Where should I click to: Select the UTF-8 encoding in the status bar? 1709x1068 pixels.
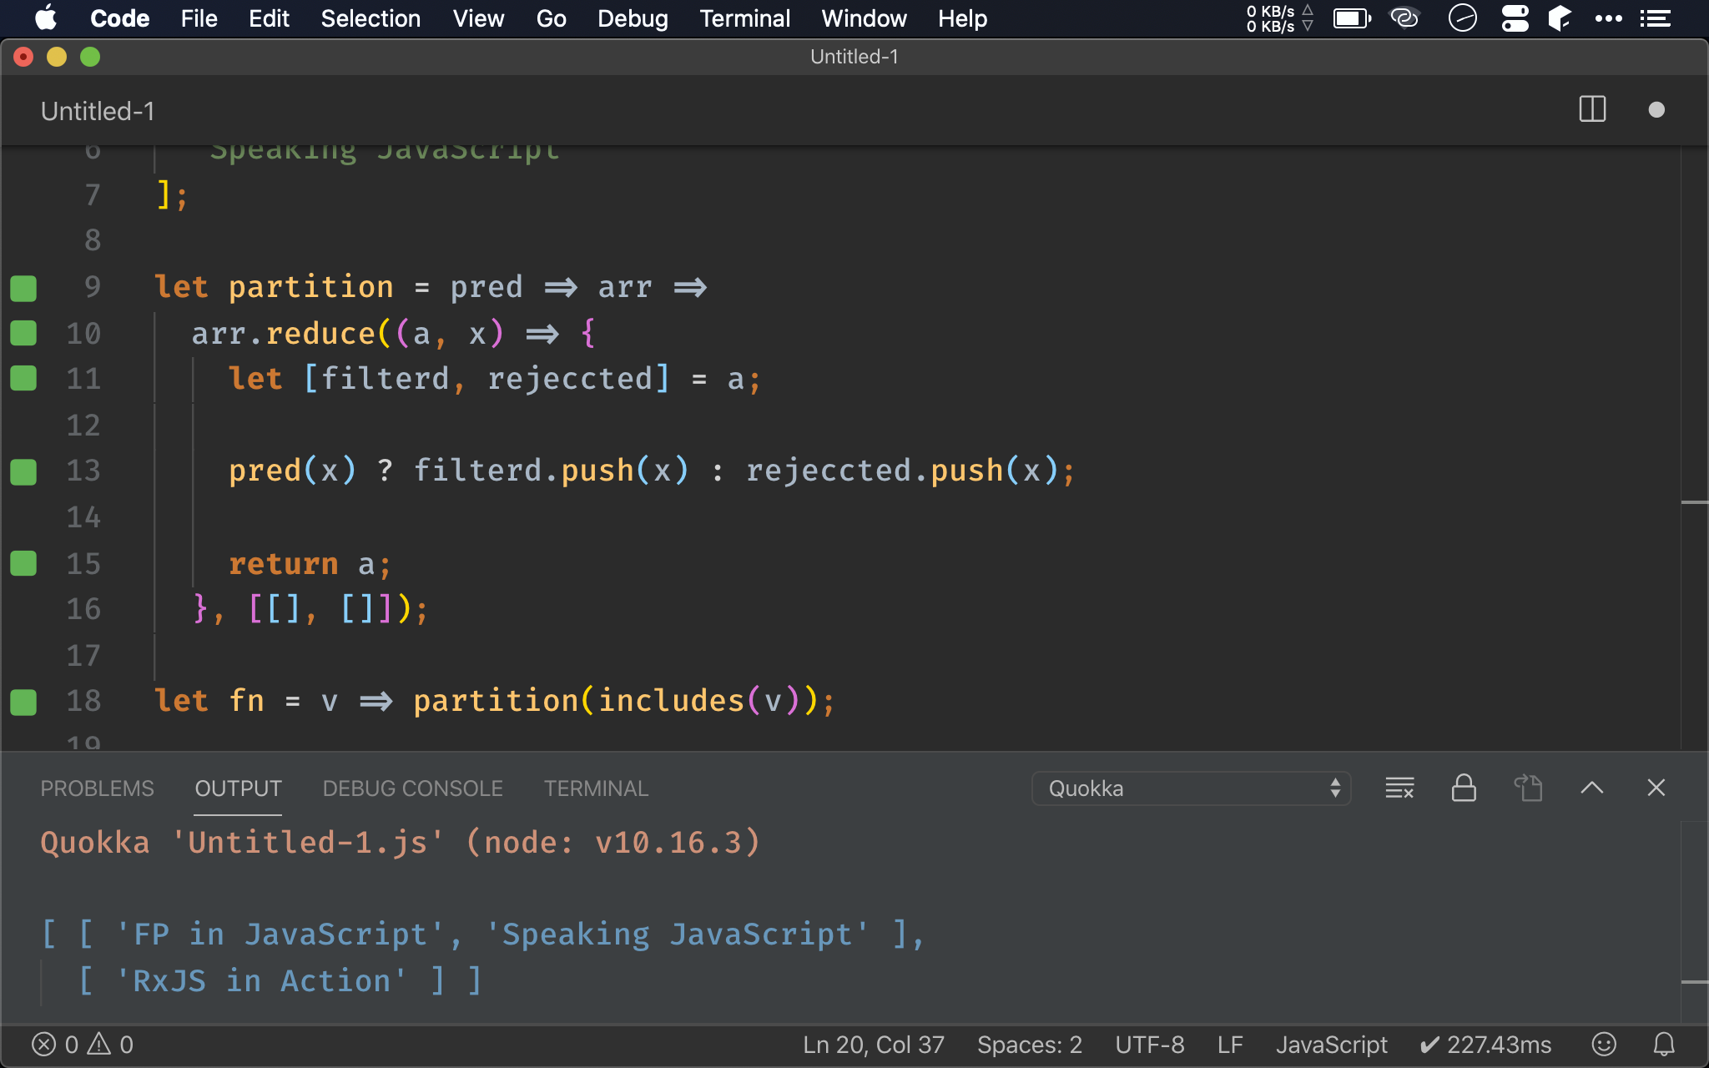point(1149,1045)
